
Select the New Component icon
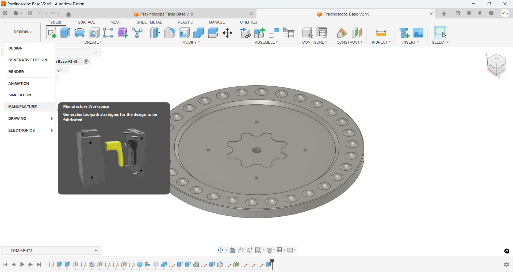260,33
